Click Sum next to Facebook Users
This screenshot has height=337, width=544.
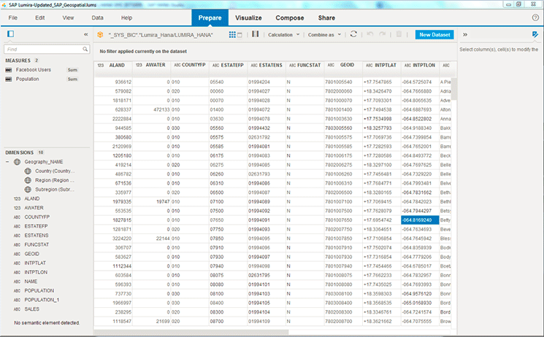[73, 69]
